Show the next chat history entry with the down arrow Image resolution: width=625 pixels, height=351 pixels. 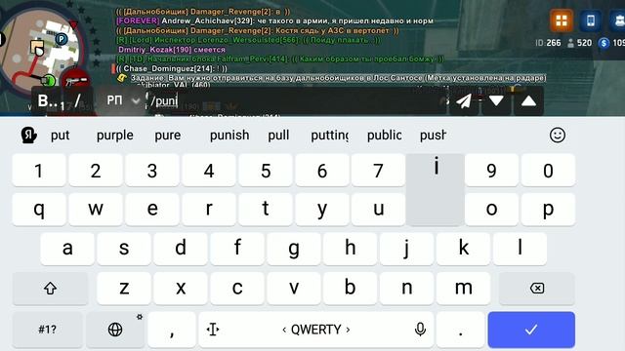click(x=496, y=101)
